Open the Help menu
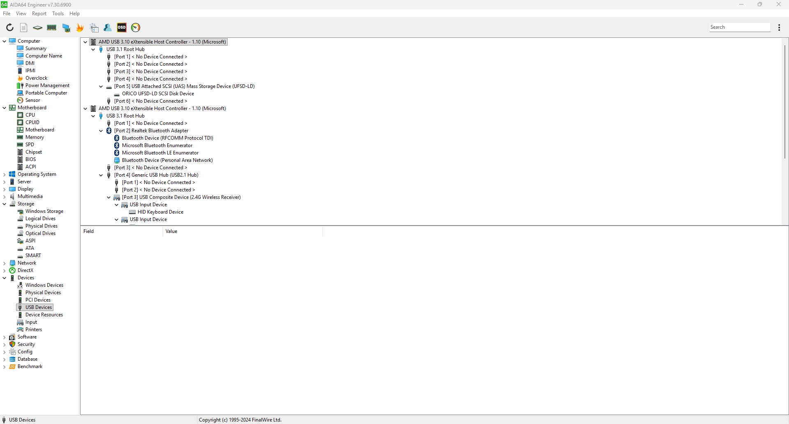 [x=74, y=14]
